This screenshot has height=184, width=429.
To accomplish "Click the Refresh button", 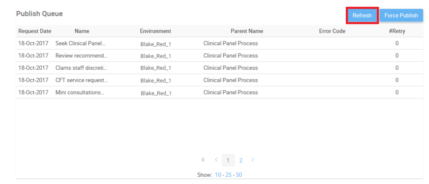I will tap(362, 15).
